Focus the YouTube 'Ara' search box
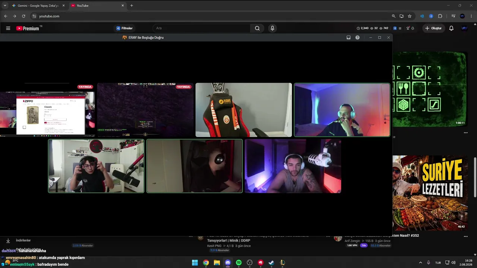This screenshot has height=268, width=477. coord(201,28)
